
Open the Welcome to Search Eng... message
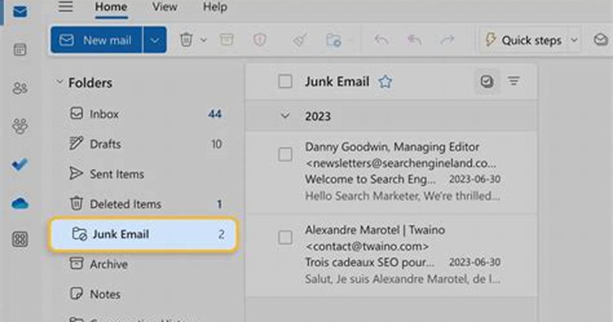tap(391, 173)
